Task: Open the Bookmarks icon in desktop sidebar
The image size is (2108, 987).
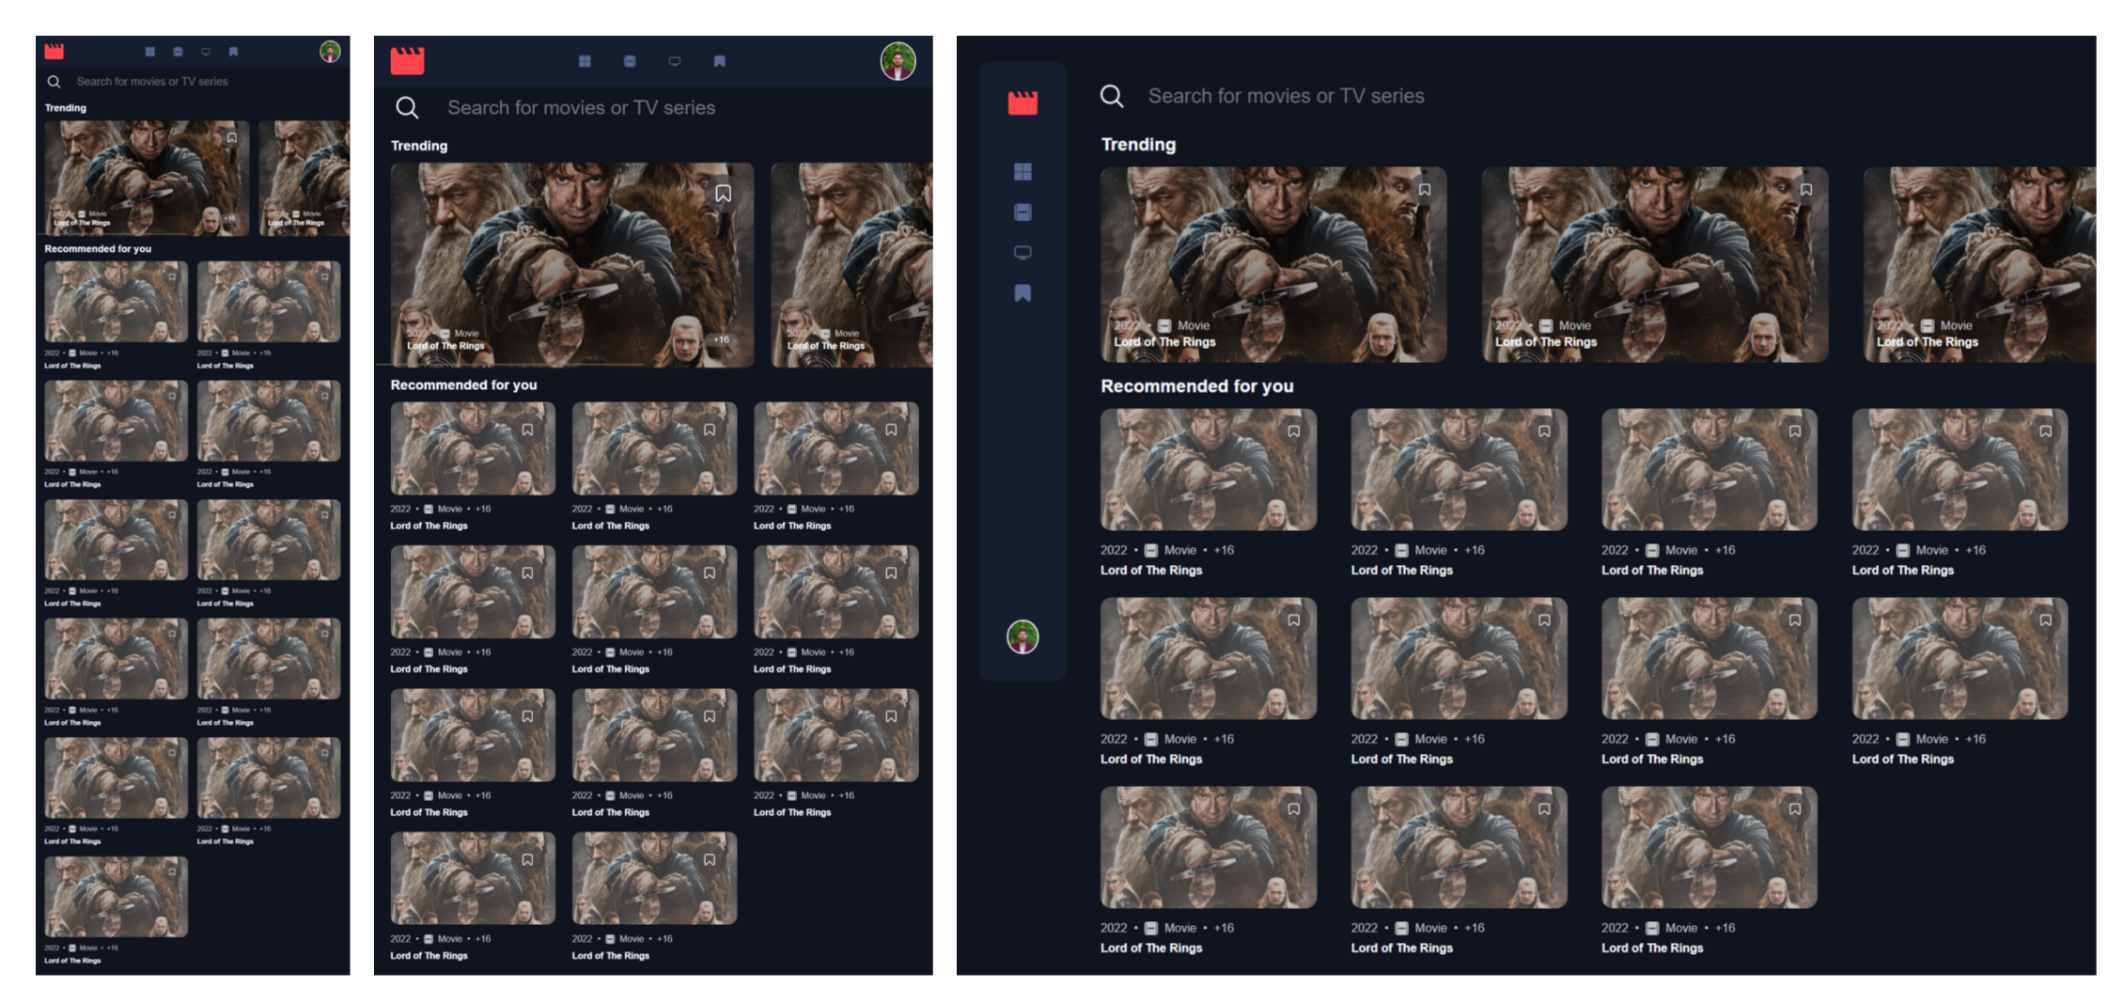Action: [x=1023, y=293]
